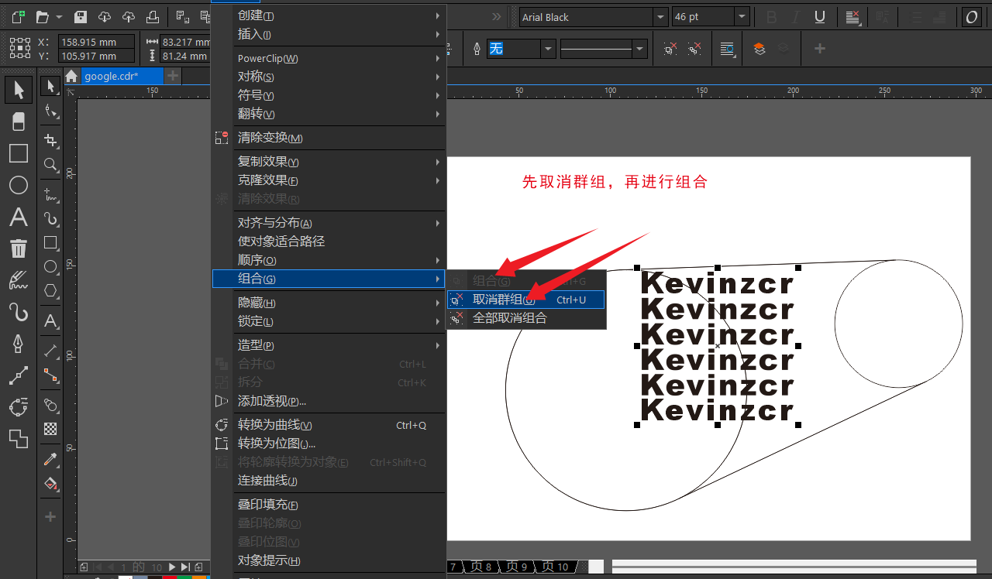This screenshot has width=992, height=579.
Task: Select the Color Eyedropper tool
Action: [50, 459]
